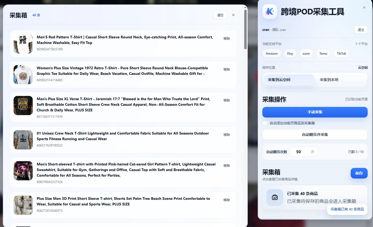Close the collection box panel
The image size is (373, 227).
(233, 15)
